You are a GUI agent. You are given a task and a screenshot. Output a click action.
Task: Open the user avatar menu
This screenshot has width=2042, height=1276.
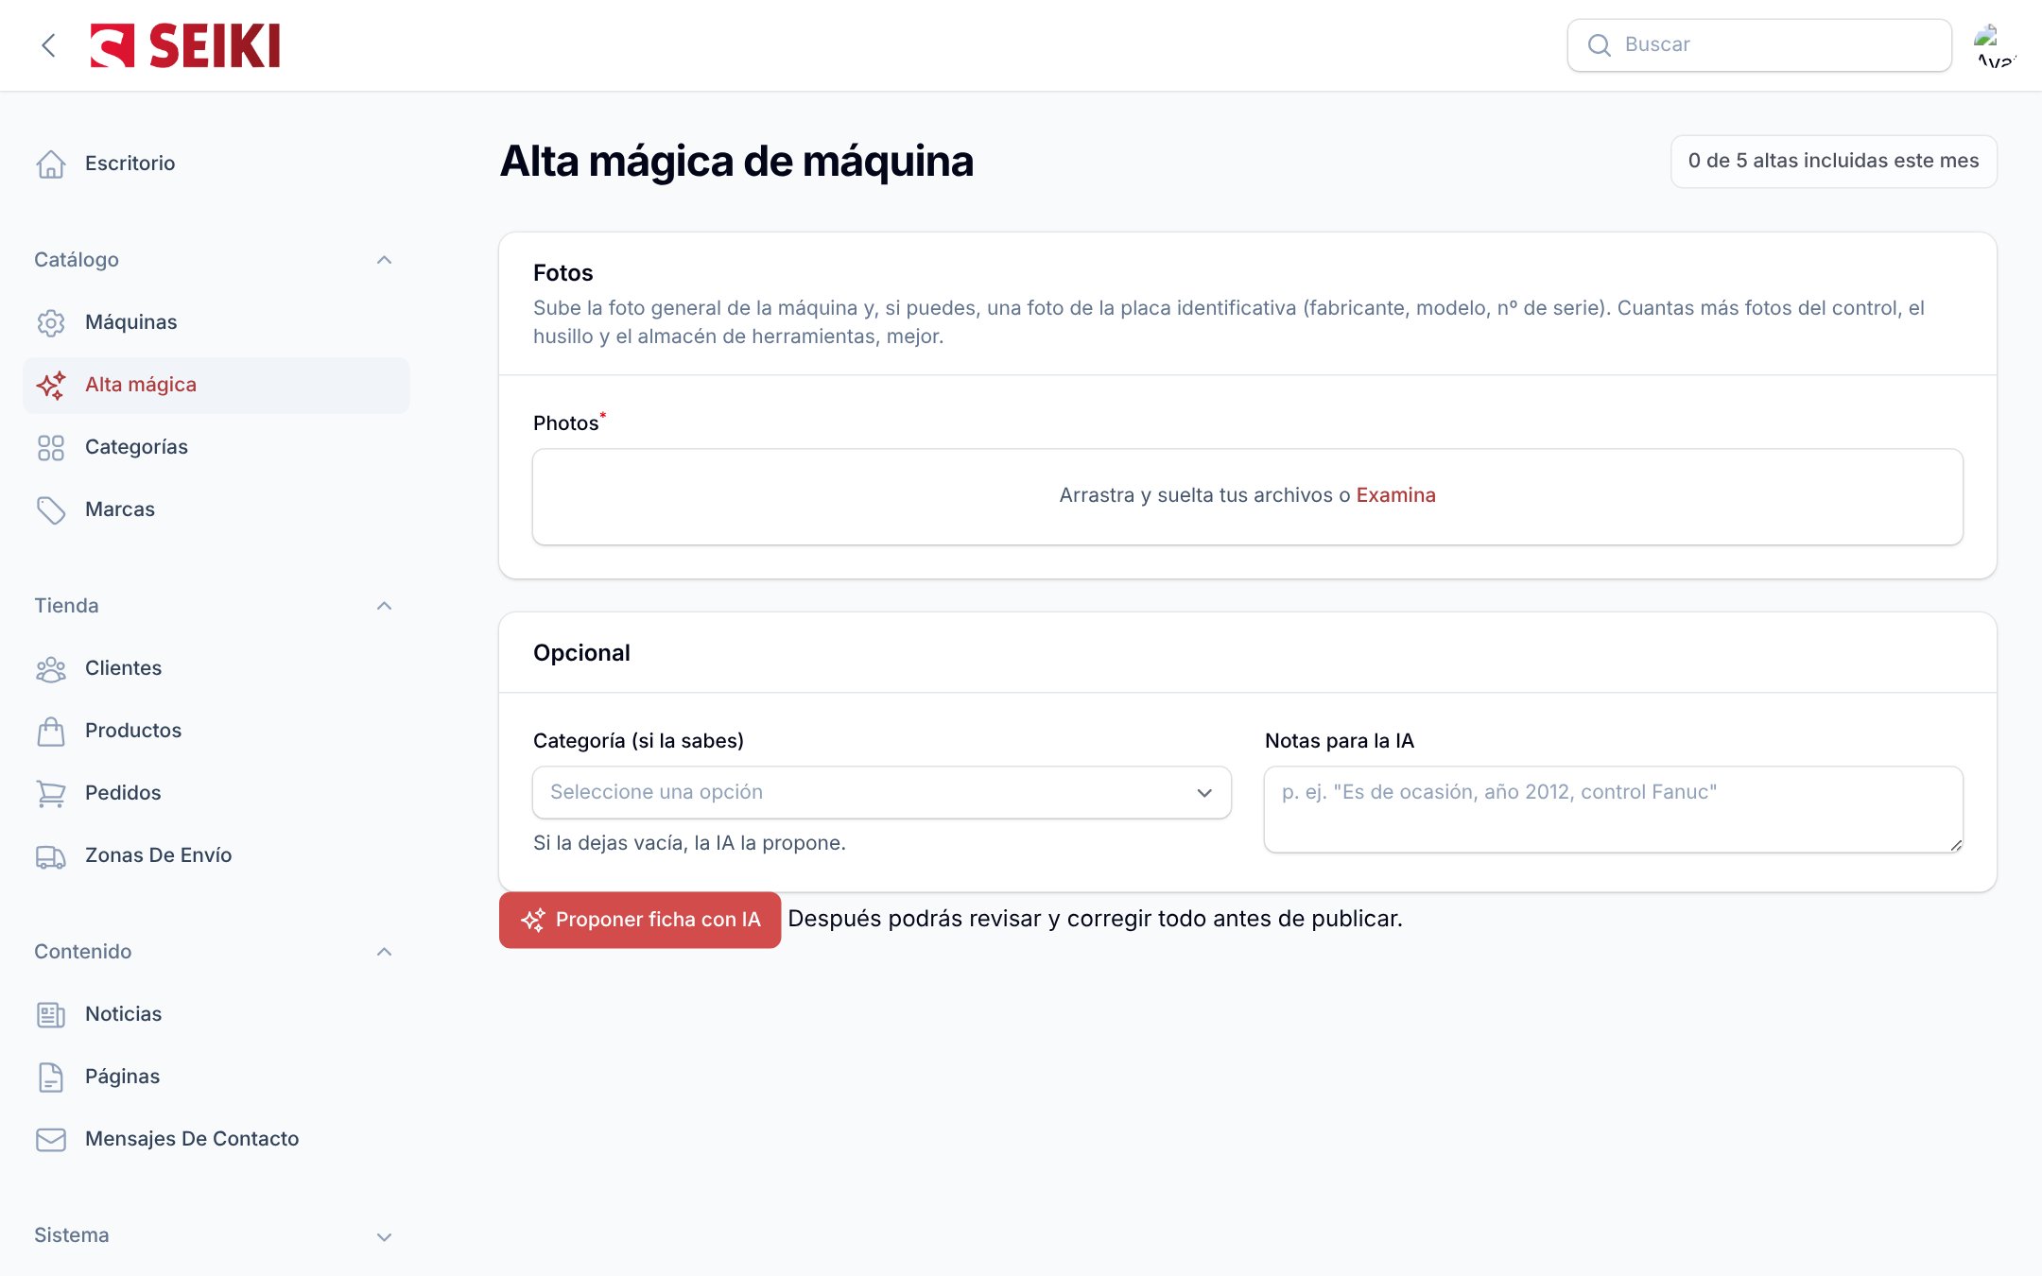coord(1995,45)
